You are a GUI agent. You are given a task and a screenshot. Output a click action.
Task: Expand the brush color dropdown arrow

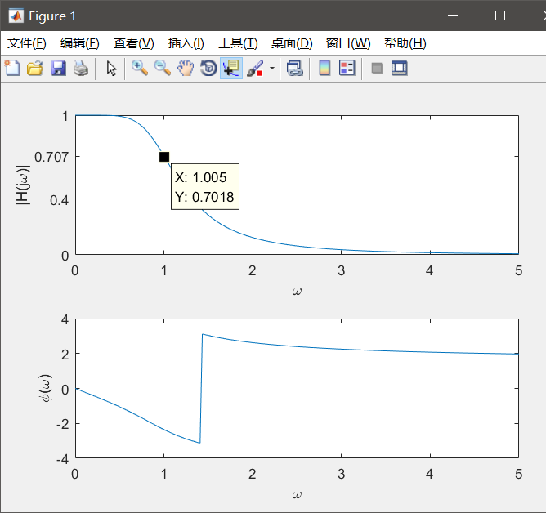272,69
